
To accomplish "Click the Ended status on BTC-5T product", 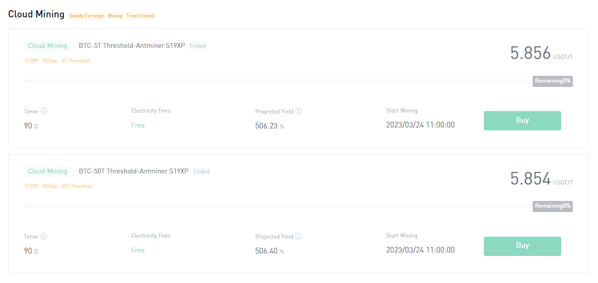I will 198,45.
